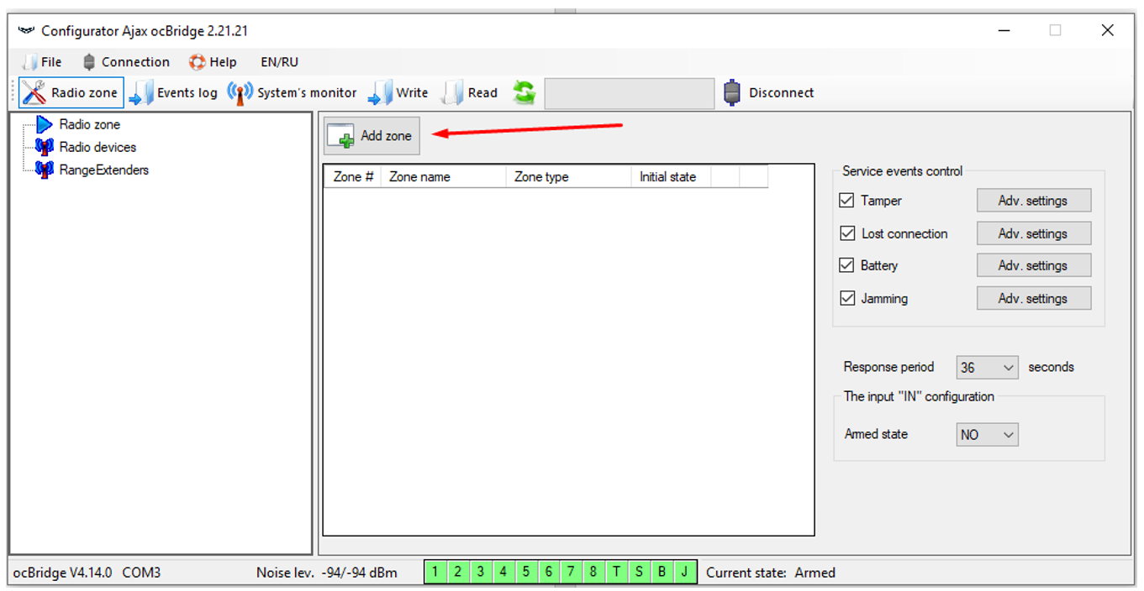Image resolution: width=1144 pixels, height=591 pixels.
Task: Click the Noise lev. -94/-94 dBm text
Action: click(x=327, y=573)
